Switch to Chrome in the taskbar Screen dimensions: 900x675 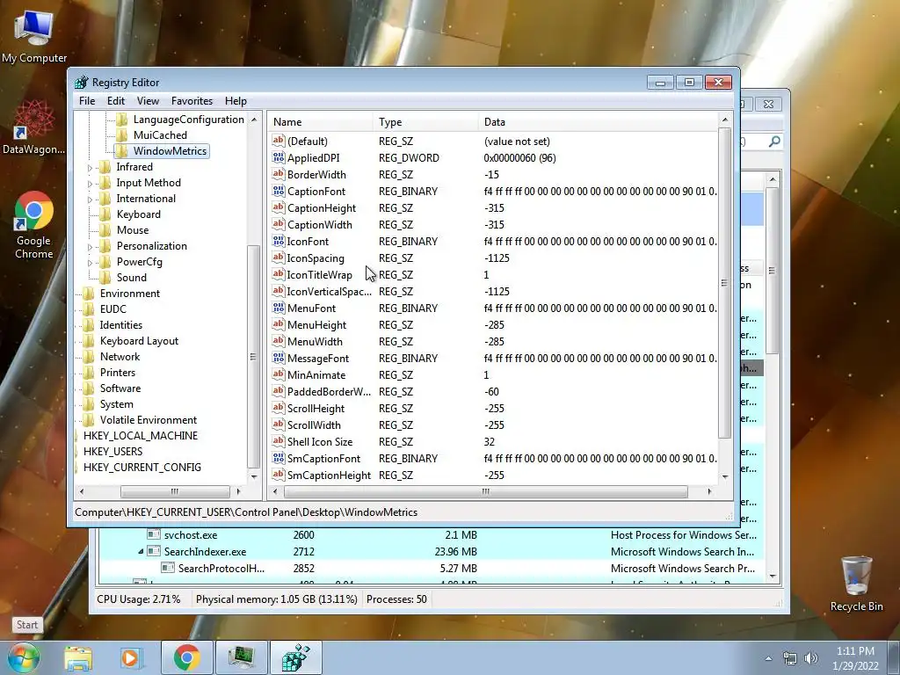(186, 657)
